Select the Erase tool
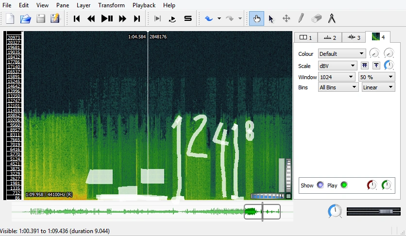This screenshot has width=406, height=236. (x=316, y=19)
